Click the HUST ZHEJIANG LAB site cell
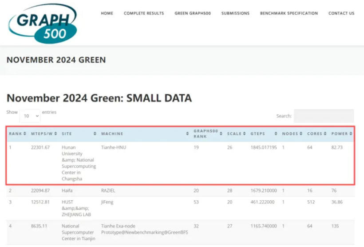The image size is (364, 247). click(x=76, y=208)
